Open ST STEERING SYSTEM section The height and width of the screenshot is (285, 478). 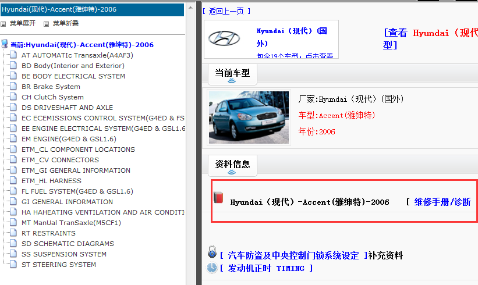coord(59,265)
